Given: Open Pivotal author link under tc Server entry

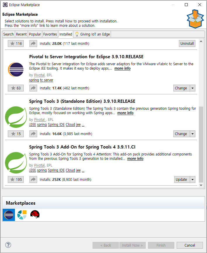Looking at the screenshot, I should [x=39, y=75].
